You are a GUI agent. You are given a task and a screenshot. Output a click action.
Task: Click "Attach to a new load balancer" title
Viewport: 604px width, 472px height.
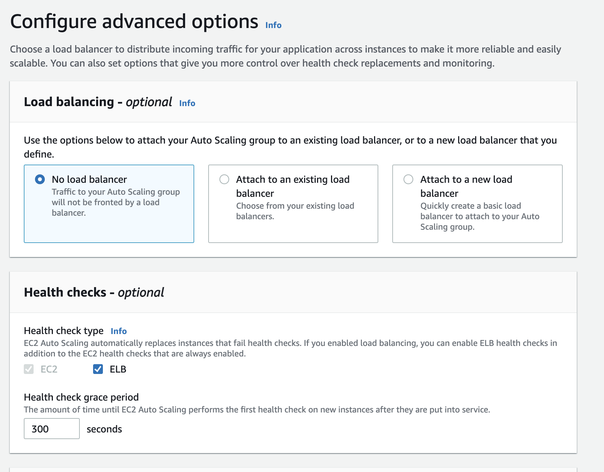[466, 186]
